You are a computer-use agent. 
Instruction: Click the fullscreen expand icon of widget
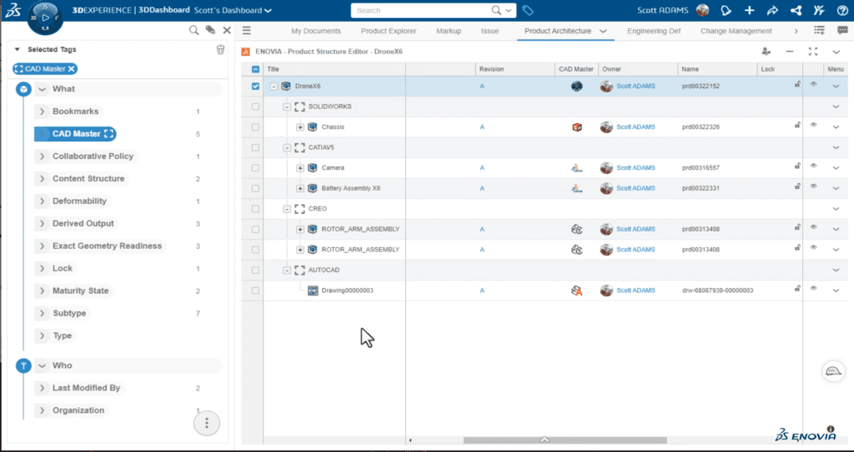(x=813, y=51)
